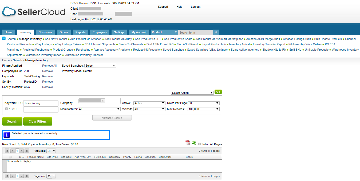Expand the Advanced Search panel
This screenshot has height=181, width=360.
point(112,118)
